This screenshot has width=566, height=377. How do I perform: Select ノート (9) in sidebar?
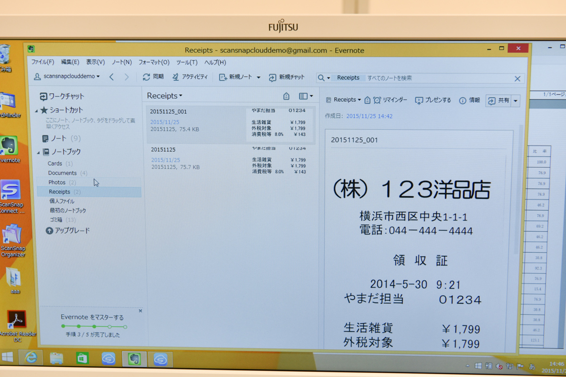click(61, 139)
